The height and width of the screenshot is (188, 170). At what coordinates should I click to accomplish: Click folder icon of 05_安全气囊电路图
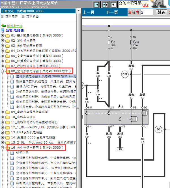click(x=7, y=56)
